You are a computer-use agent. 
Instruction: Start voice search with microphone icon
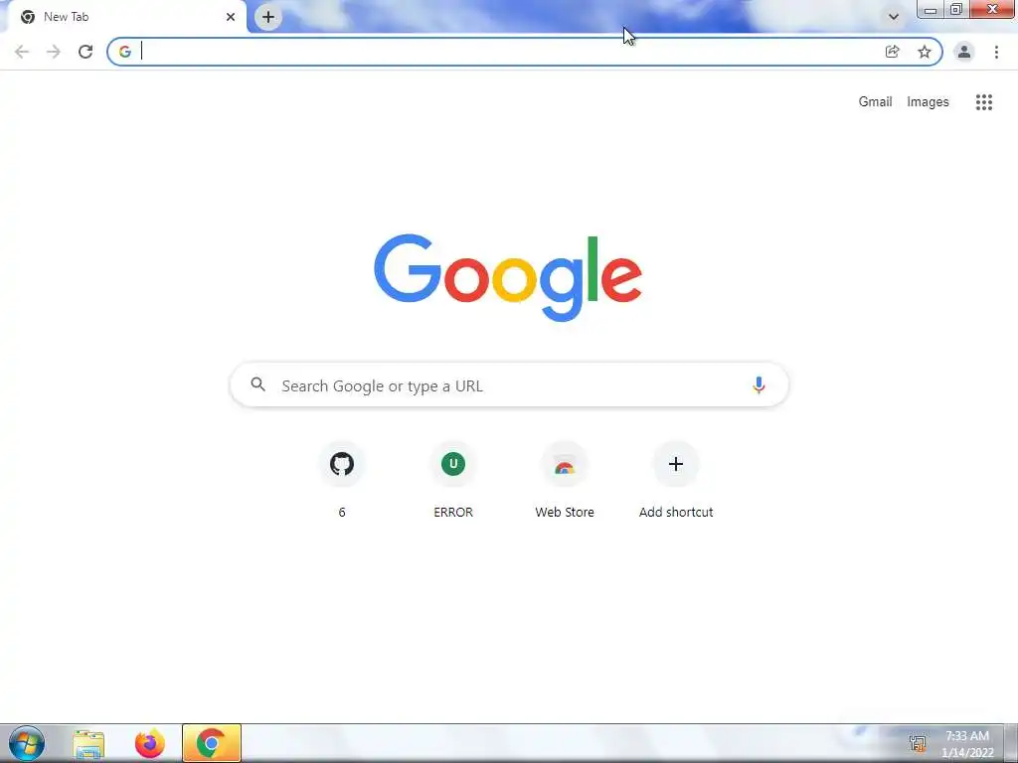click(x=759, y=385)
